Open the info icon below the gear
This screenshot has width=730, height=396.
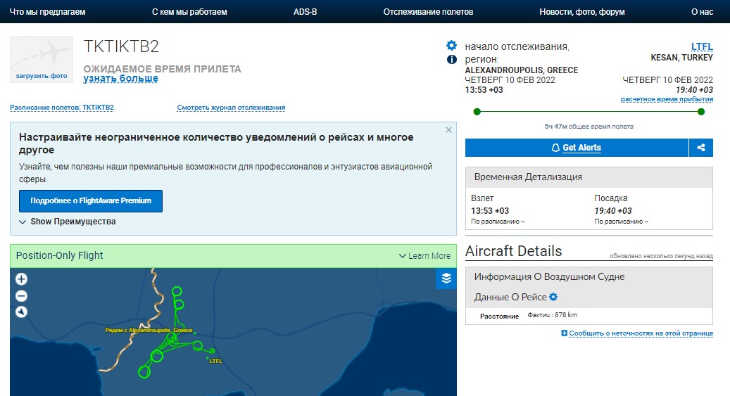click(452, 59)
